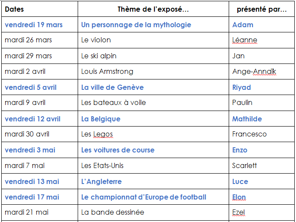Click the "Les bateaux à voile" cell
This screenshot has width=296, height=222.
pyautogui.click(x=153, y=103)
